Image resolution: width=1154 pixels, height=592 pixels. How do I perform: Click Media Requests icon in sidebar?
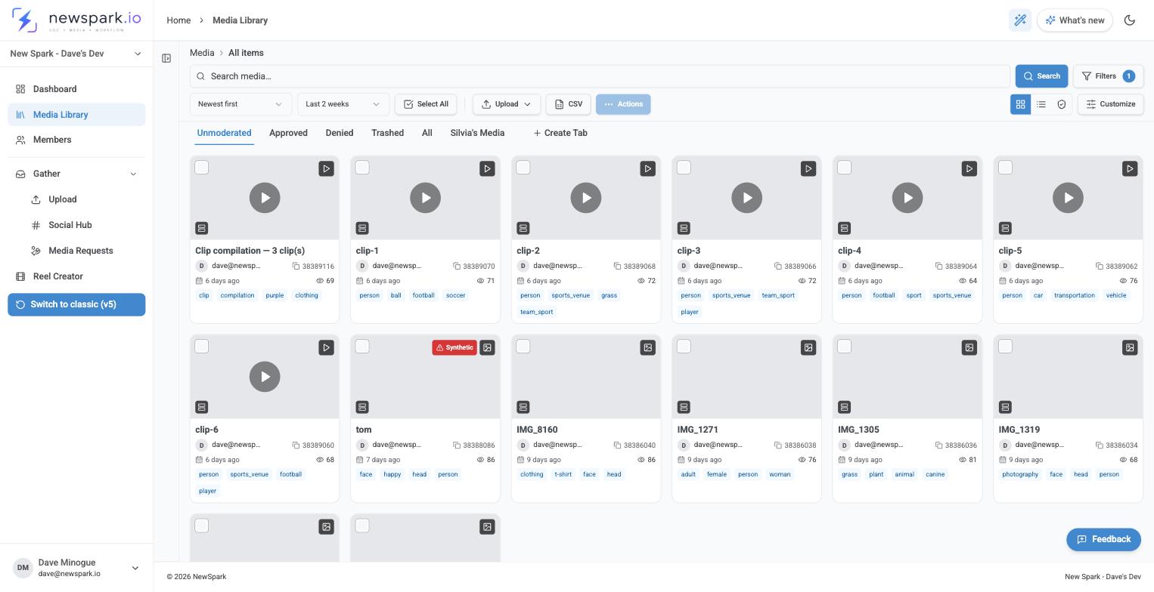[36, 251]
